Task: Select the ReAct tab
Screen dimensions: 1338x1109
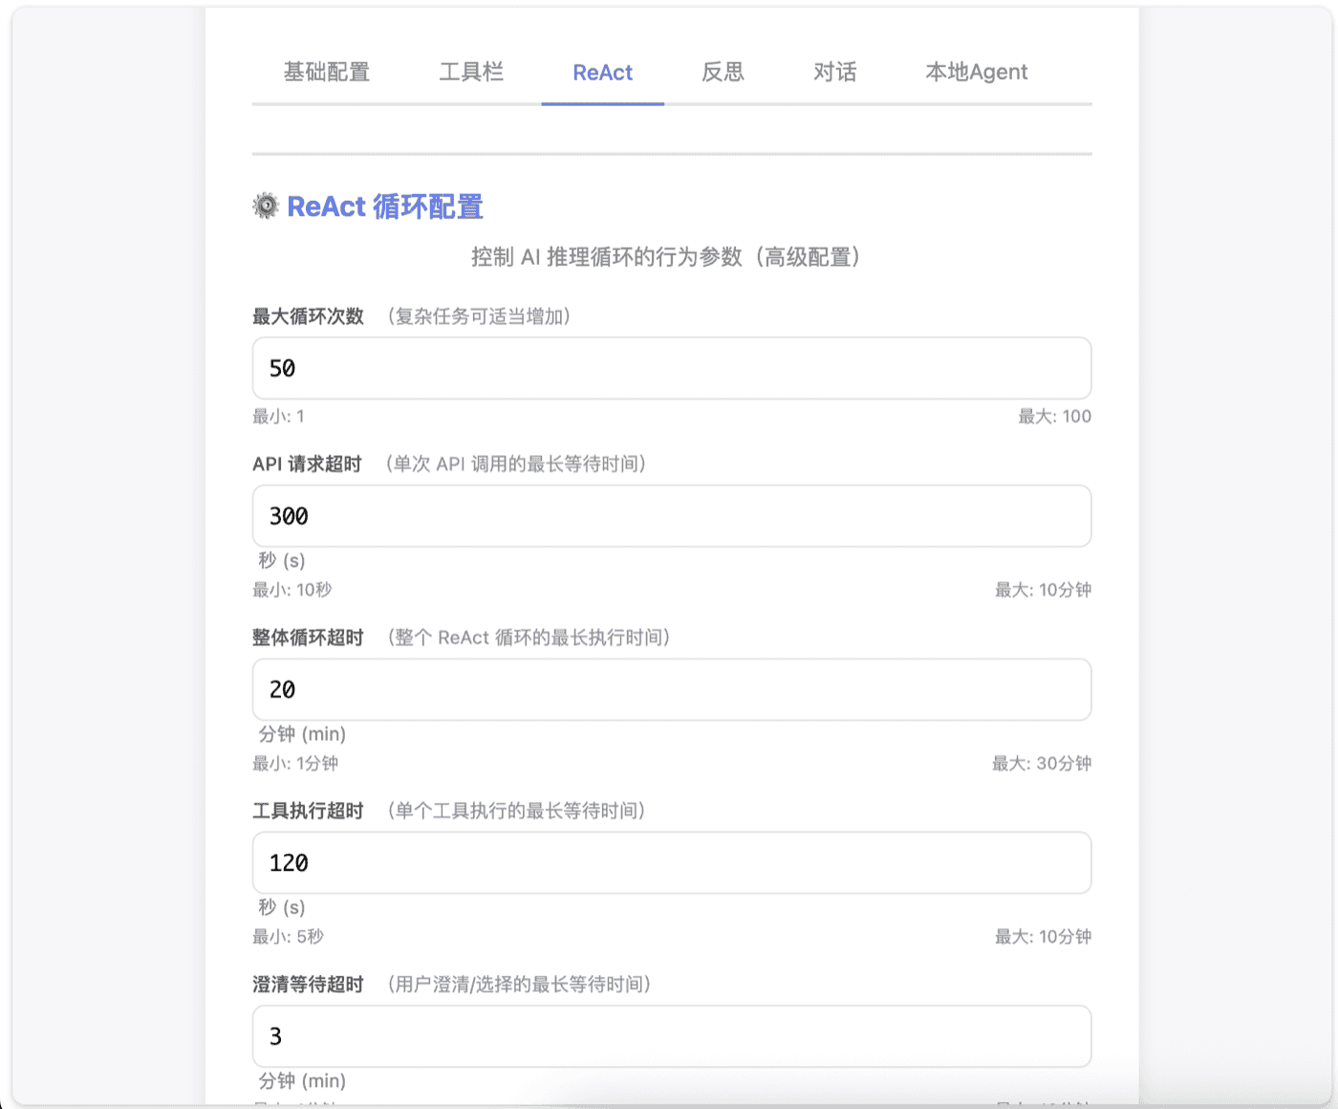Action: point(603,73)
